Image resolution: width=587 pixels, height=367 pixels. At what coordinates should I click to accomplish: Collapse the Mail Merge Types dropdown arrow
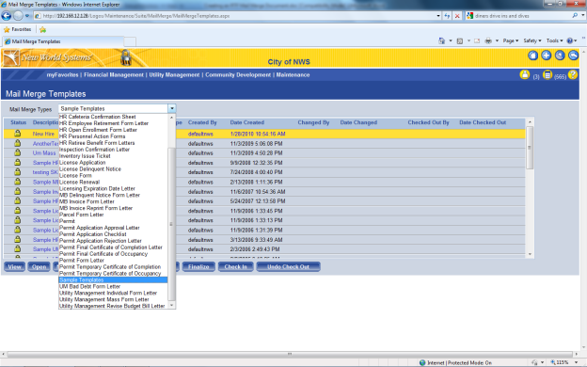click(172, 108)
